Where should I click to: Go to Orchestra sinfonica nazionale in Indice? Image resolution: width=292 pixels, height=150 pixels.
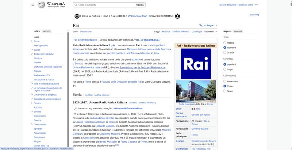[x=48, y=67]
